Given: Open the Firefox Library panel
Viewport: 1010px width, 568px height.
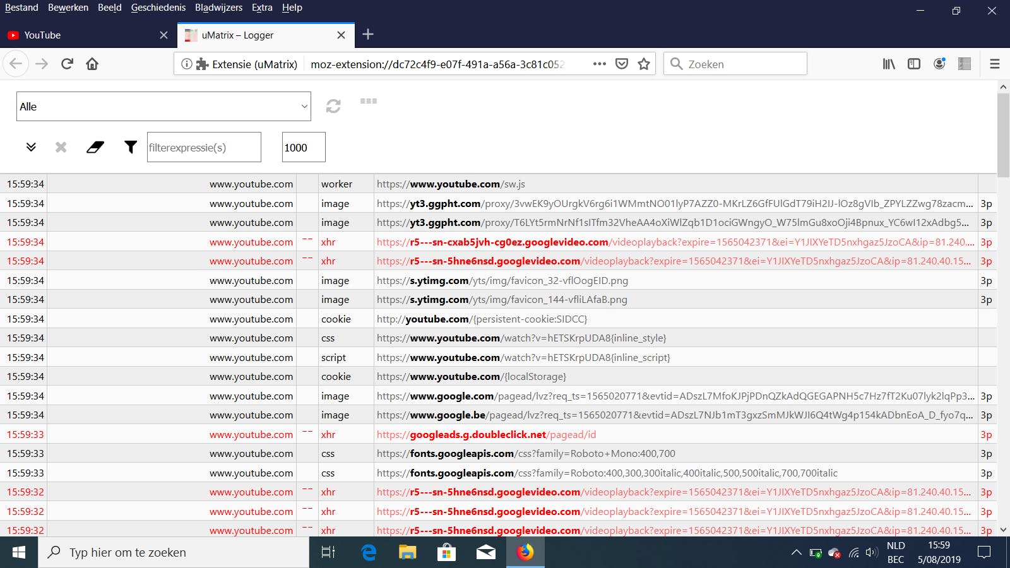Looking at the screenshot, I should point(889,64).
